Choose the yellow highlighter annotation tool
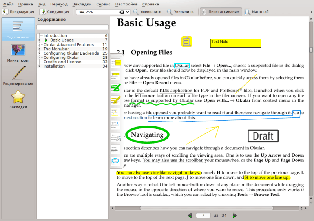 [116, 99]
